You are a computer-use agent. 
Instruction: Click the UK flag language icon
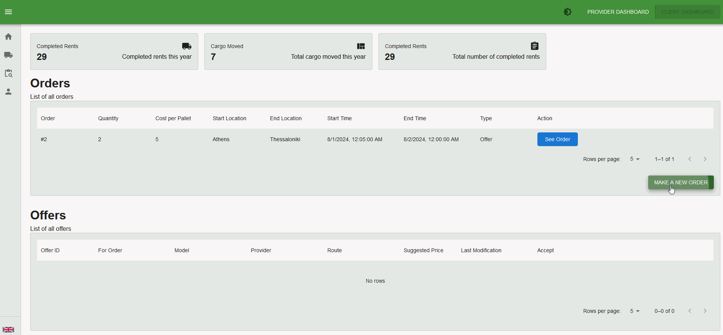click(x=8, y=330)
